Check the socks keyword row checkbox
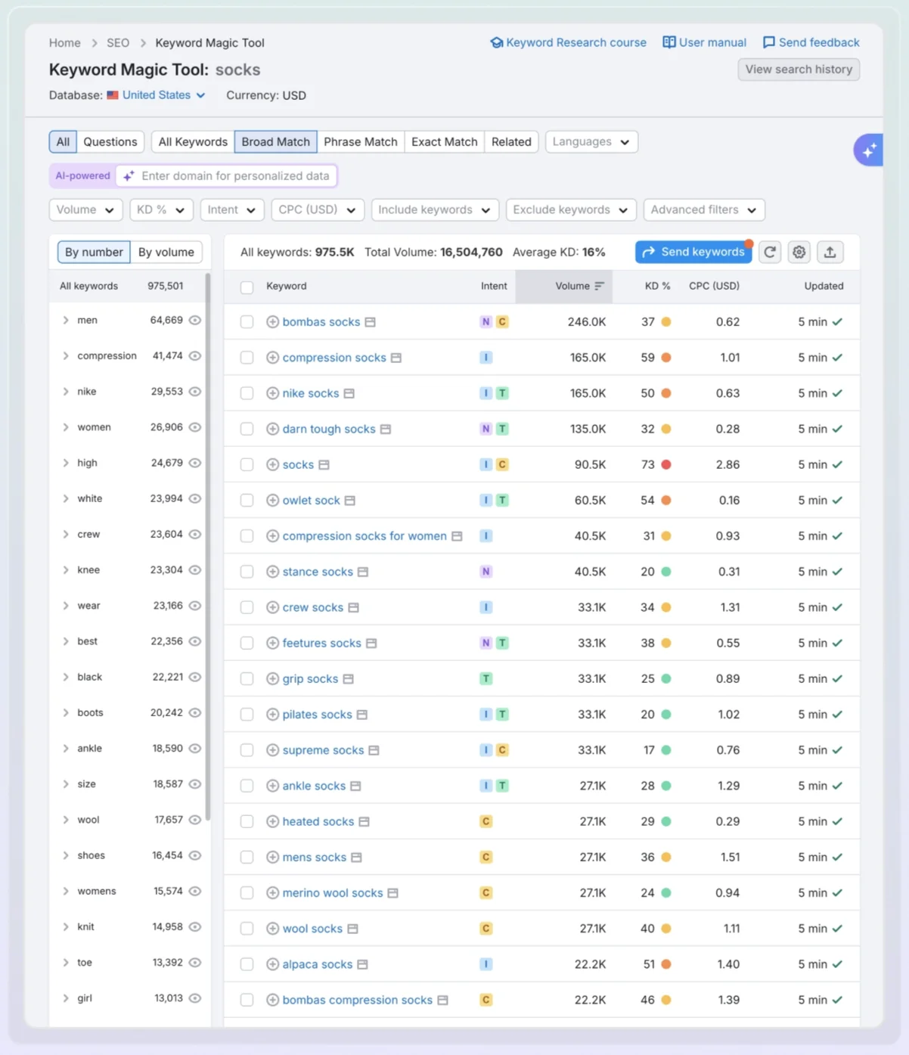The width and height of the screenshot is (909, 1055). pos(247,465)
